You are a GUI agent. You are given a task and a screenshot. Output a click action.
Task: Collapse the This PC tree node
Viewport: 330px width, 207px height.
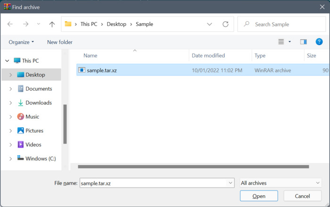(7, 61)
